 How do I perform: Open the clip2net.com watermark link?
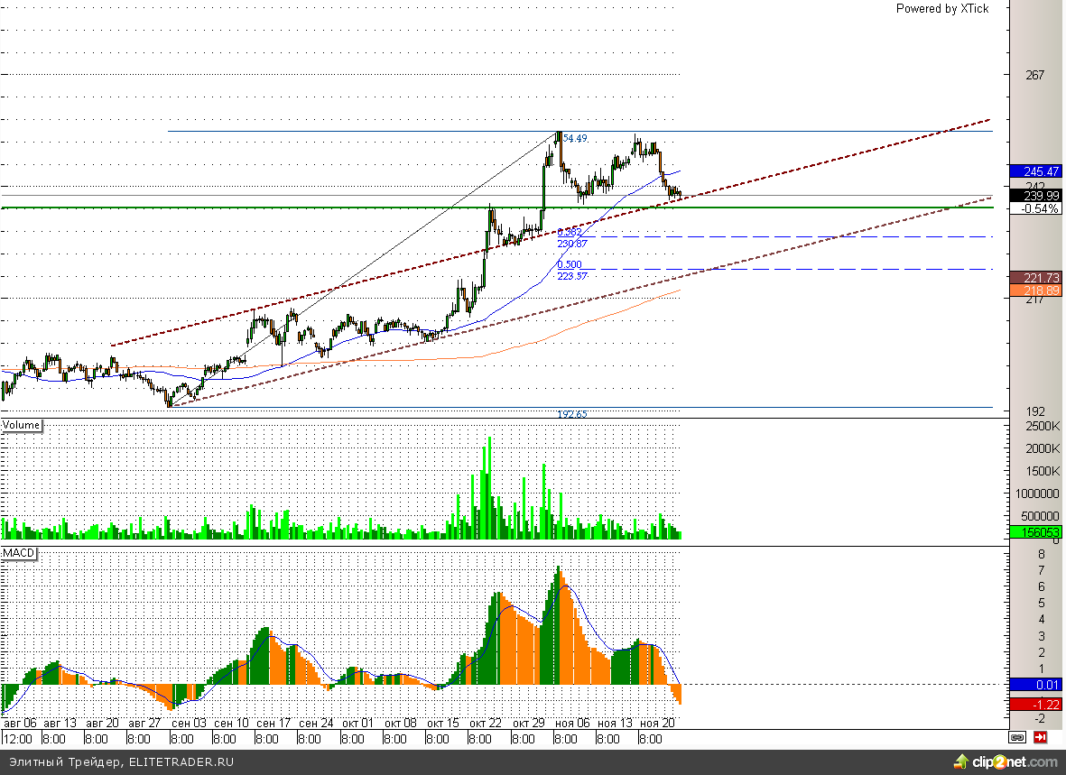point(1011,763)
